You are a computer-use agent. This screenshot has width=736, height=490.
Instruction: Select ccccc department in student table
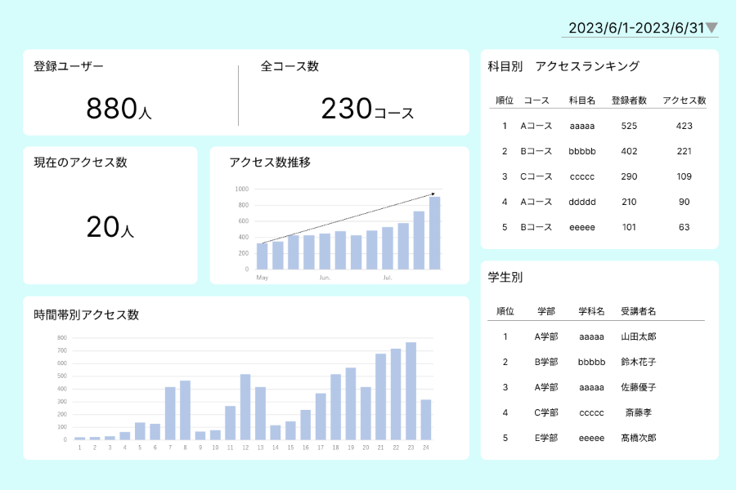click(591, 413)
